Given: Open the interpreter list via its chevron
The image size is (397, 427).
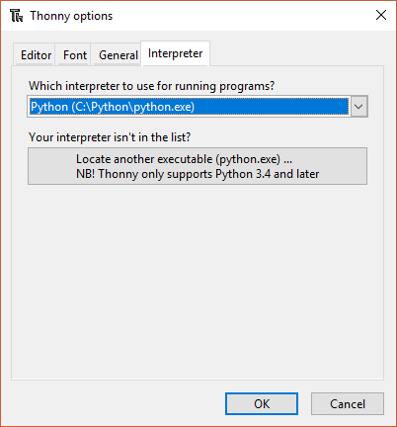Looking at the screenshot, I should click(358, 107).
